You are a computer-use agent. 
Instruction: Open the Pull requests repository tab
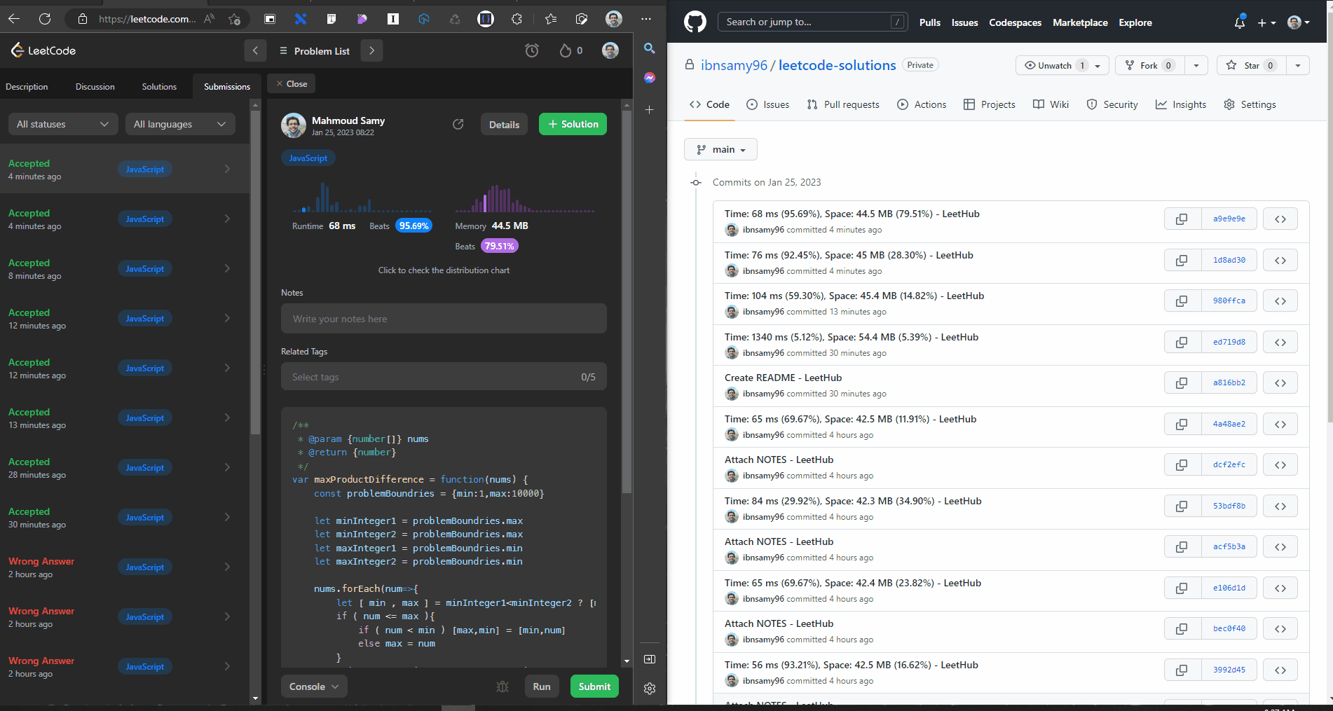point(843,104)
